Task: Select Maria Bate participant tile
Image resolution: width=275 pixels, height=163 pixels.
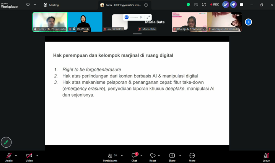Action: pos(155,22)
